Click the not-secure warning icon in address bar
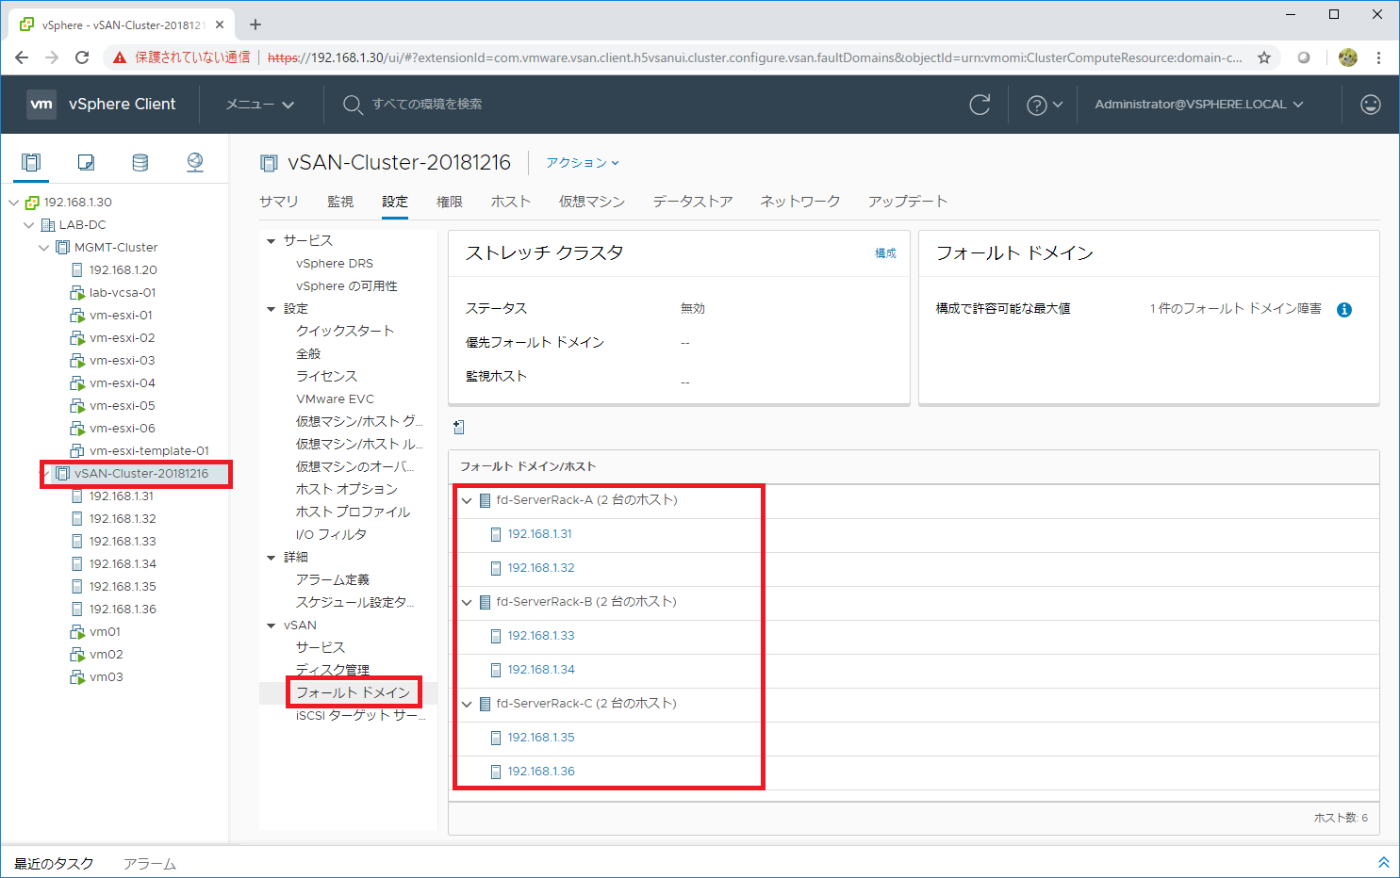Screen dimensions: 1400x878 tap(120, 57)
